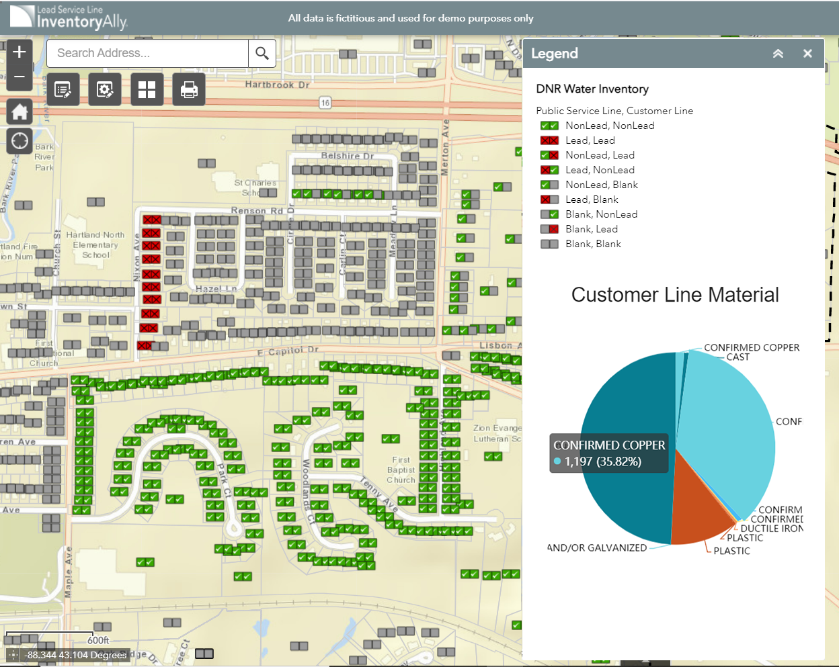Click the "DUCTILE IRON" pie chart label
Viewport: 839px width, 667px height.
pos(772,529)
